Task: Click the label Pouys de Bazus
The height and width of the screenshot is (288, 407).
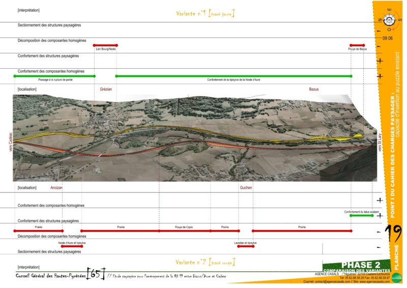Action: (x=358, y=49)
